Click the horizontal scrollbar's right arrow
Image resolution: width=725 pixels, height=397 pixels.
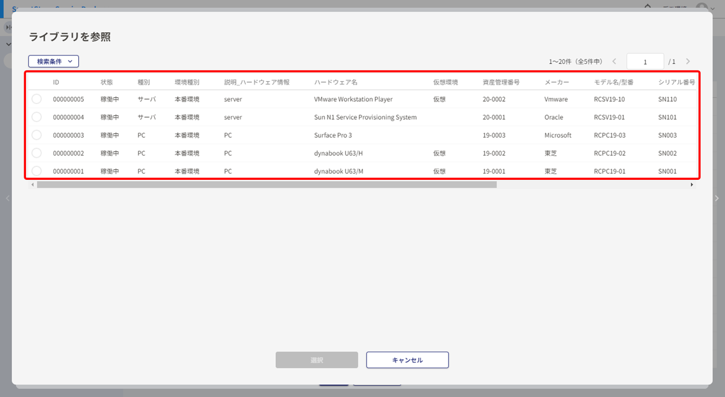coord(692,185)
